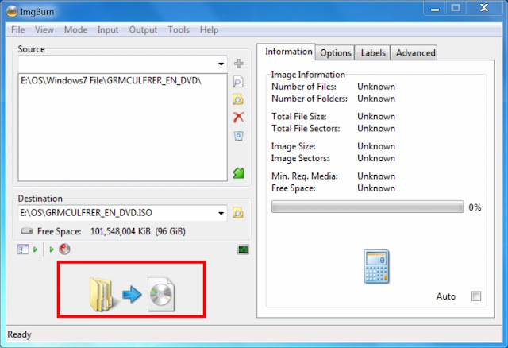Click the Build folder-to-image button
Image resolution: width=508 pixels, height=348 pixels.
tap(132, 294)
